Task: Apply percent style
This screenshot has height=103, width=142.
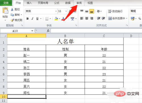Action: tap(140, 18)
